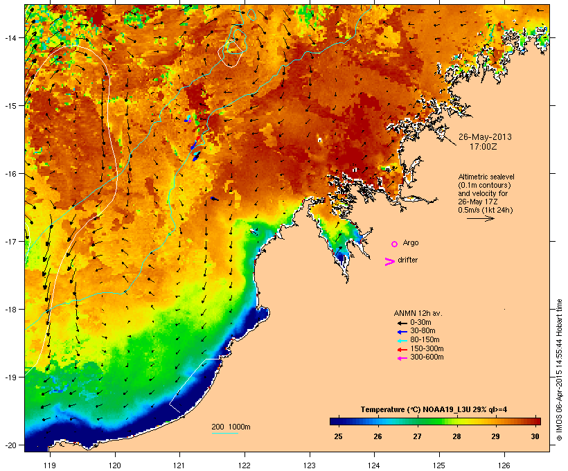Click the black 0-30m legend arrow
This screenshot has height=471, width=568.
click(x=402, y=323)
